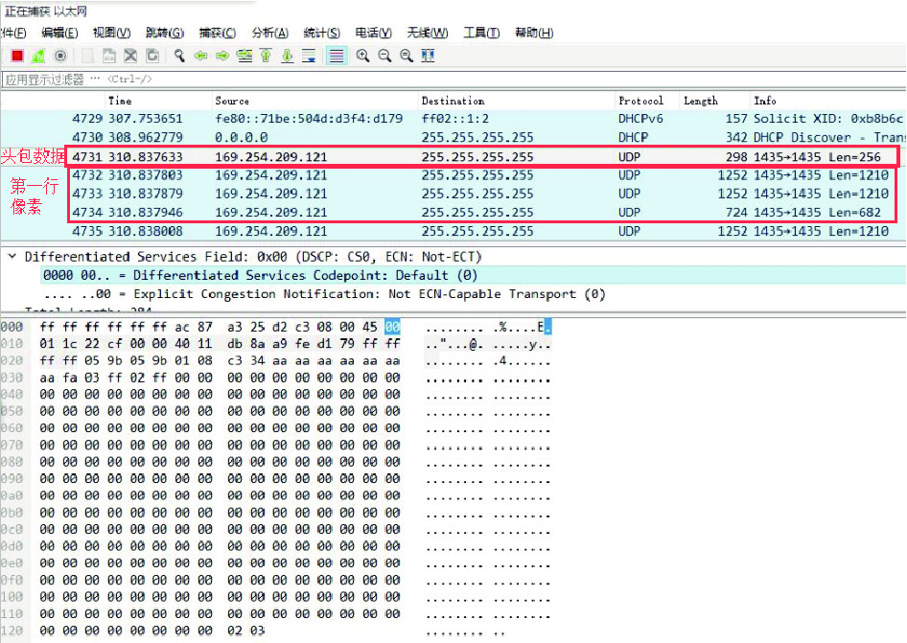Click the reload capture file icon
The image size is (907, 643).
pos(152,57)
